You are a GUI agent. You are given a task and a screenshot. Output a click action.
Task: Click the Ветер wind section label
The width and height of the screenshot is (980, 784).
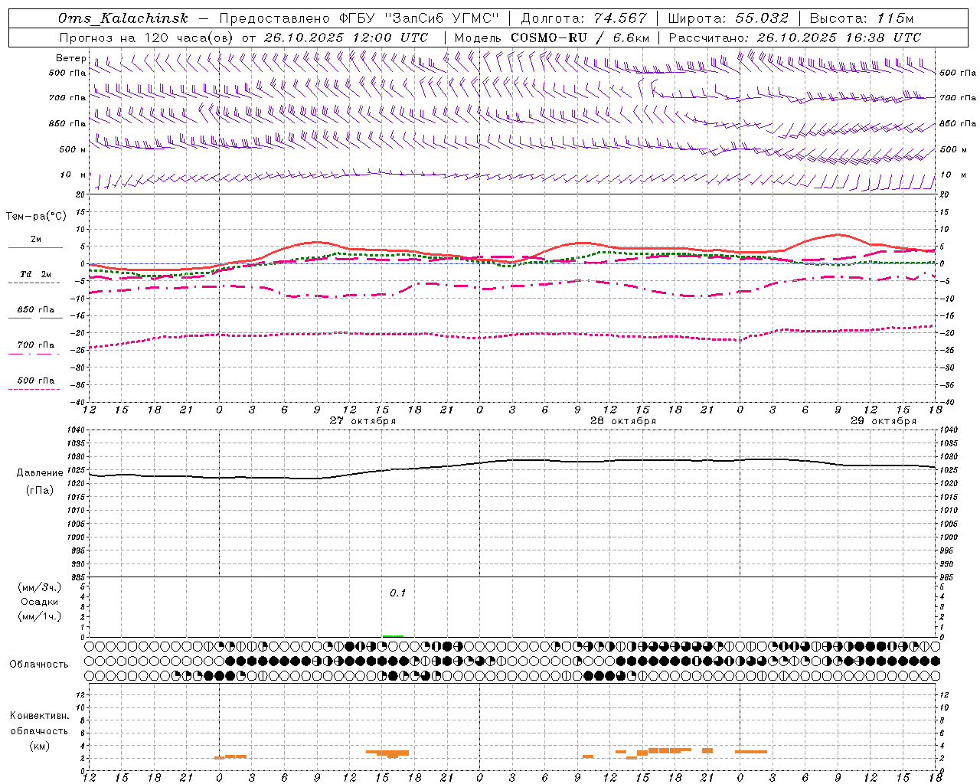(x=70, y=58)
